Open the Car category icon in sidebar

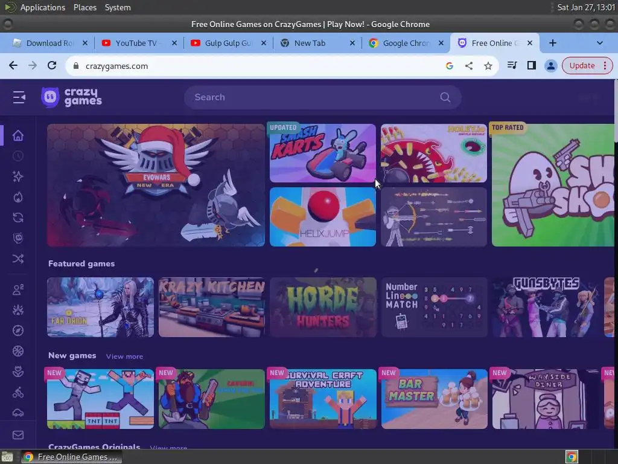18,413
